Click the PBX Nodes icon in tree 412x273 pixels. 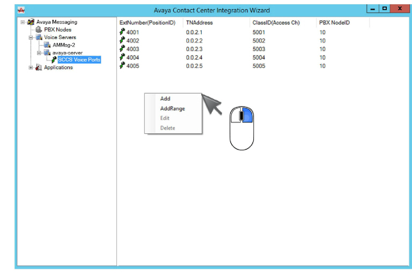(39, 29)
